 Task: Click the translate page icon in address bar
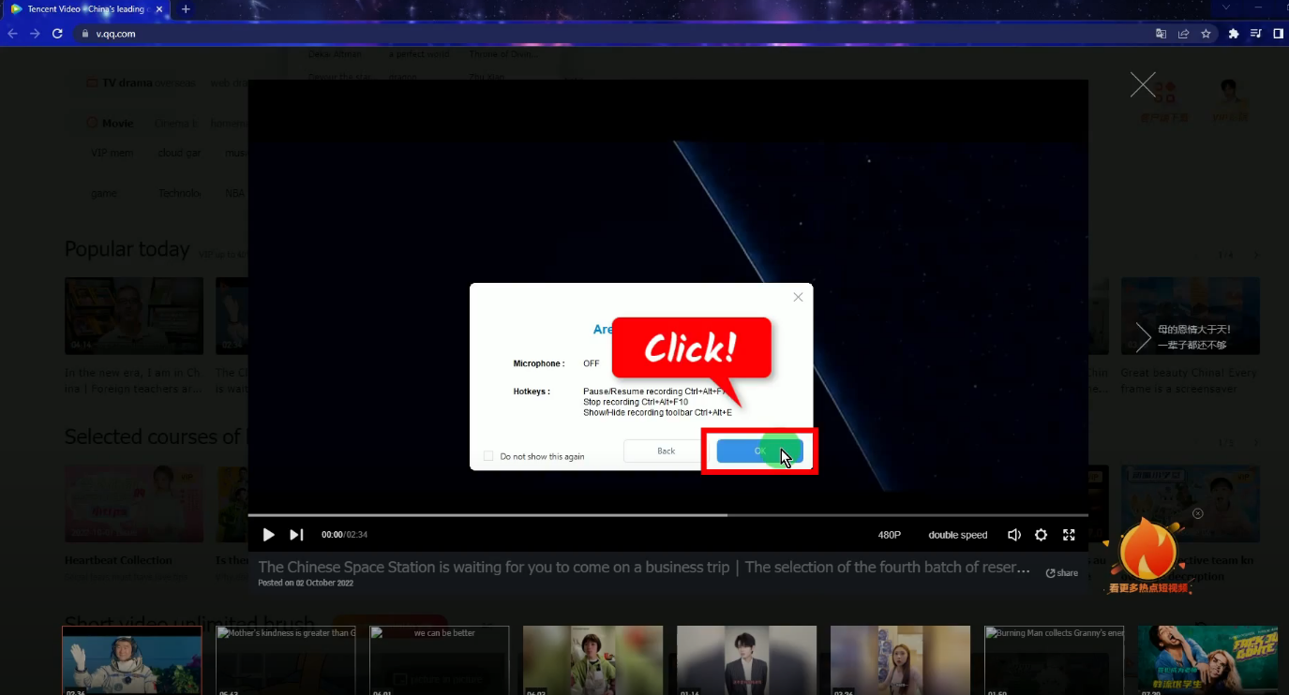1161,34
